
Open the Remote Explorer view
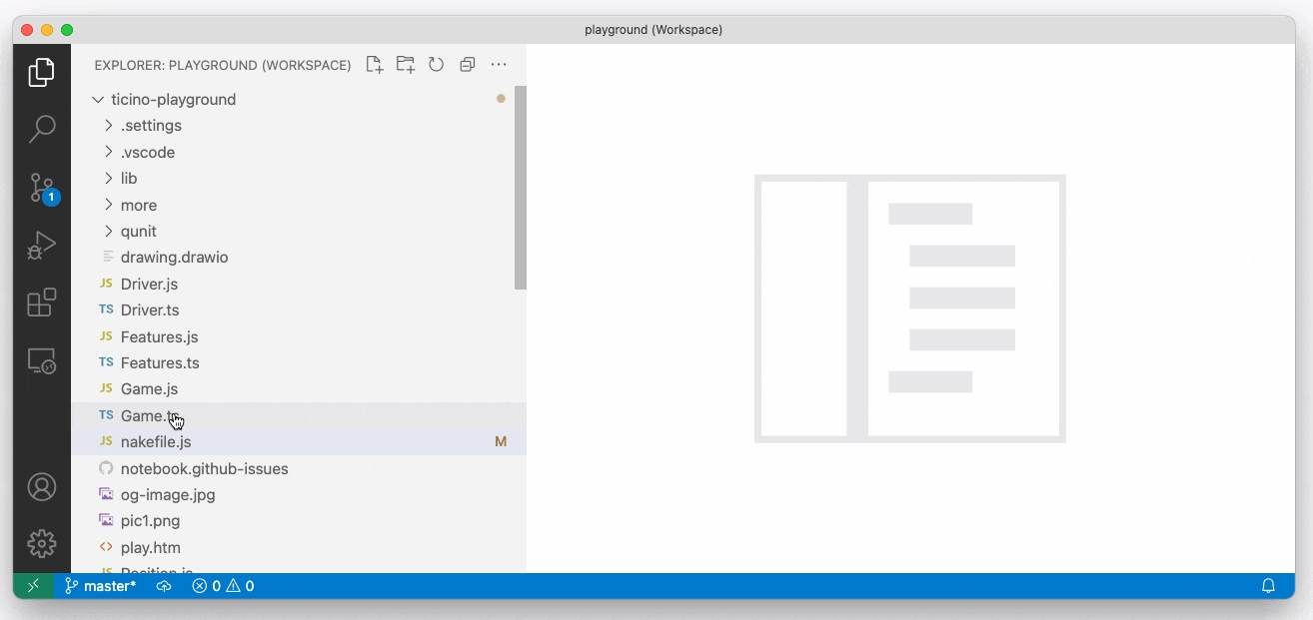(41, 360)
